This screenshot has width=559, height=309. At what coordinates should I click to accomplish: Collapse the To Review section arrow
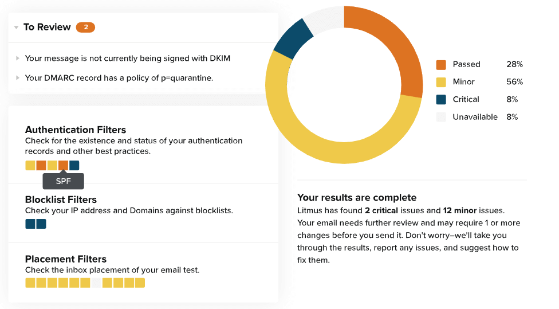click(16, 28)
